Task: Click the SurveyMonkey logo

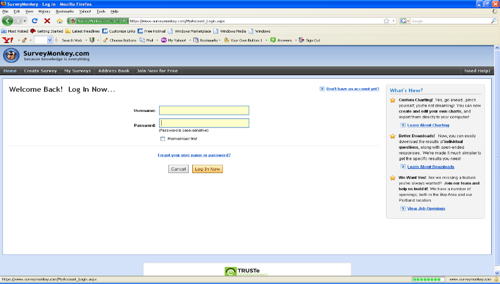Action: tap(46, 55)
